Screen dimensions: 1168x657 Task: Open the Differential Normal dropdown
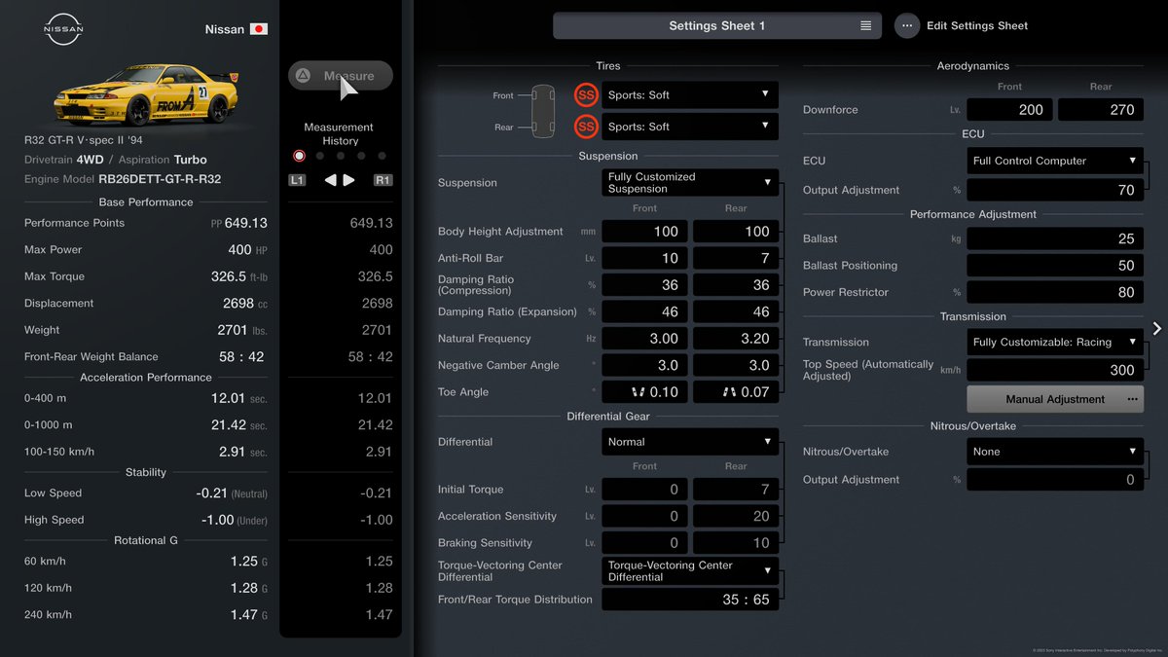(690, 442)
